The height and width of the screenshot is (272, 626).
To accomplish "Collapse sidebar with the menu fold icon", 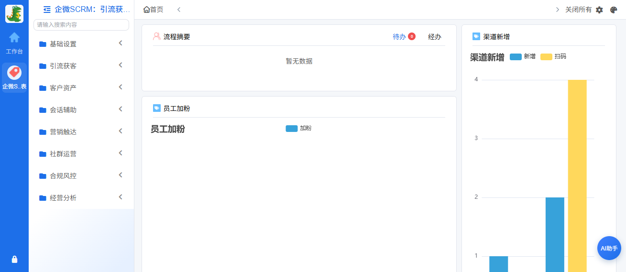I will (x=47, y=9).
